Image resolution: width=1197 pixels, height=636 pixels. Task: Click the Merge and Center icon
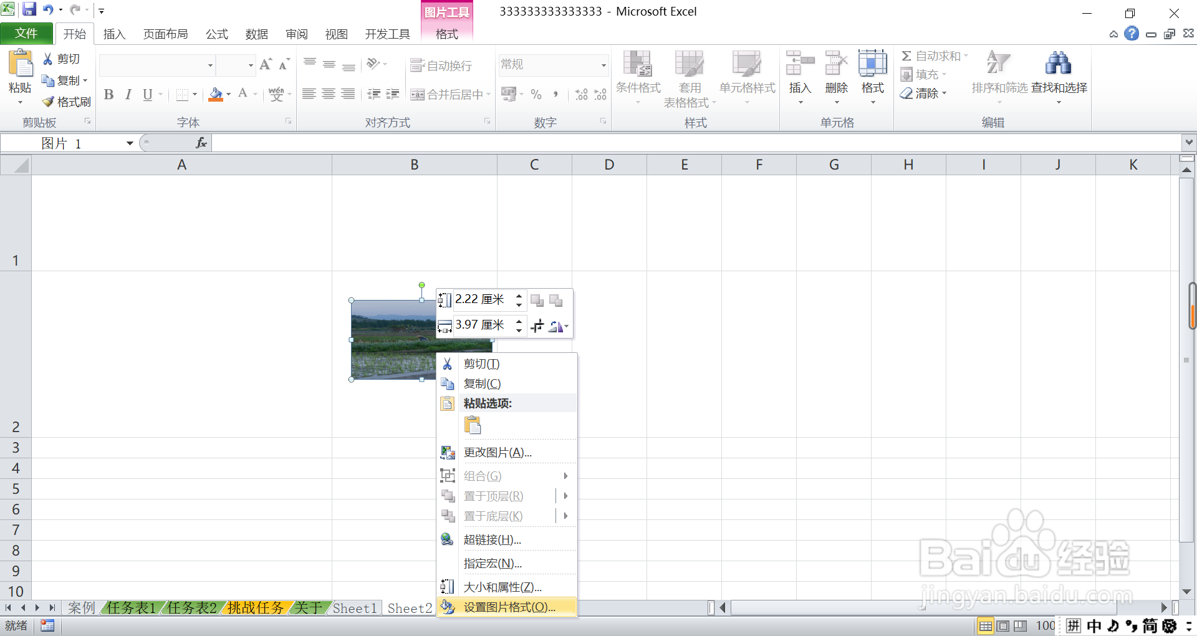click(x=418, y=95)
